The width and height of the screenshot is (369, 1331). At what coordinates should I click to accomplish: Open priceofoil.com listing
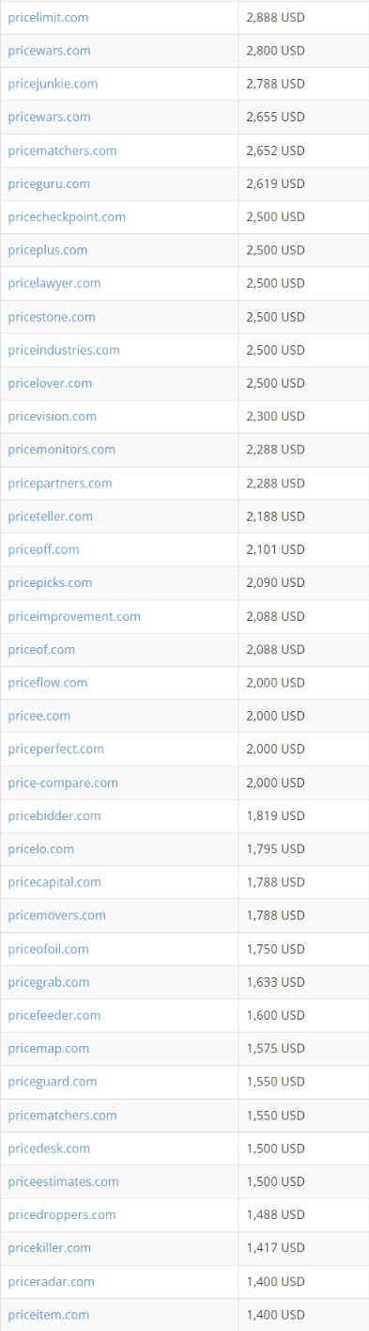point(48,948)
